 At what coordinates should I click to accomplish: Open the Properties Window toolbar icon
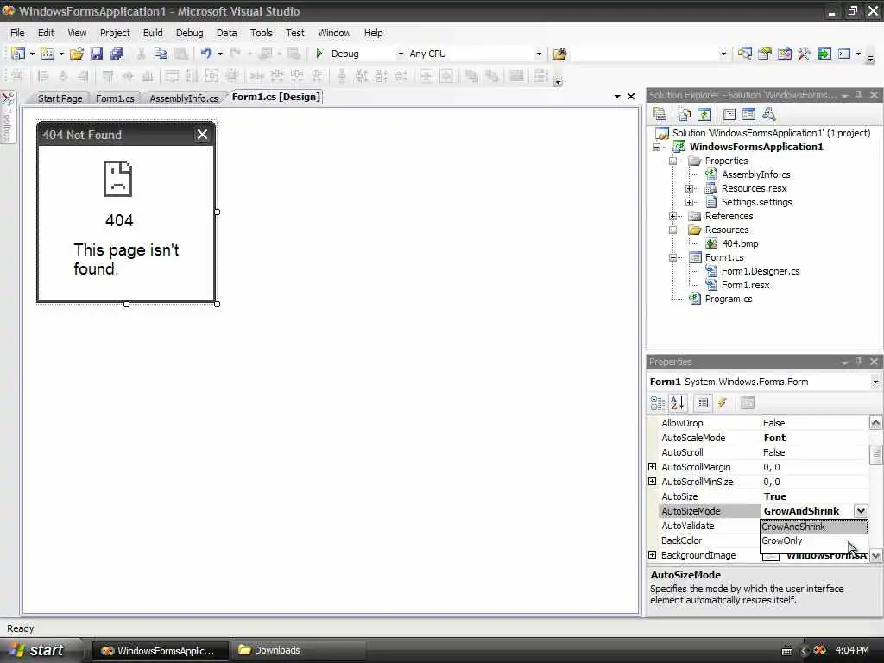click(765, 54)
